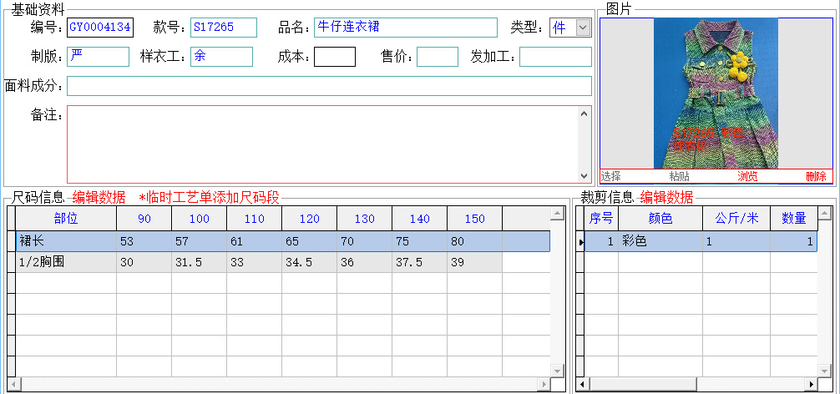Click the 140 size column header
This screenshot has width=840, height=394.
420,219
